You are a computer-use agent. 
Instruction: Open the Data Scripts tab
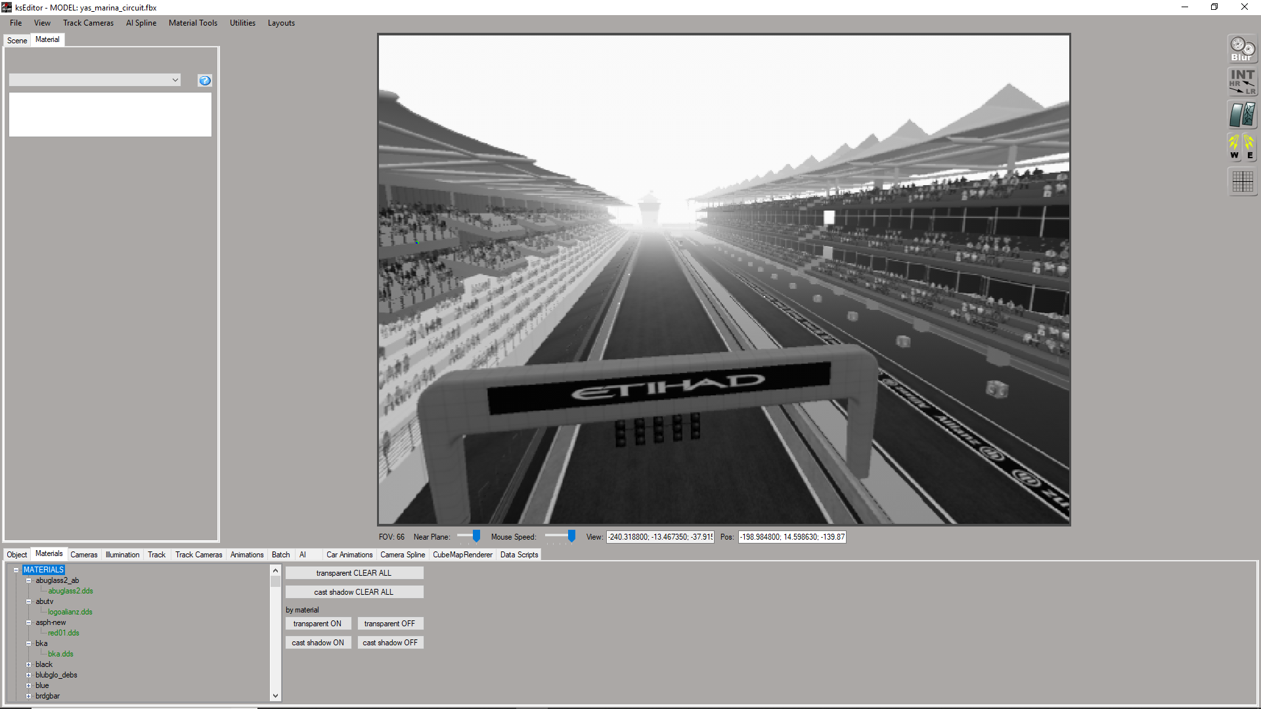pos(519,555)
